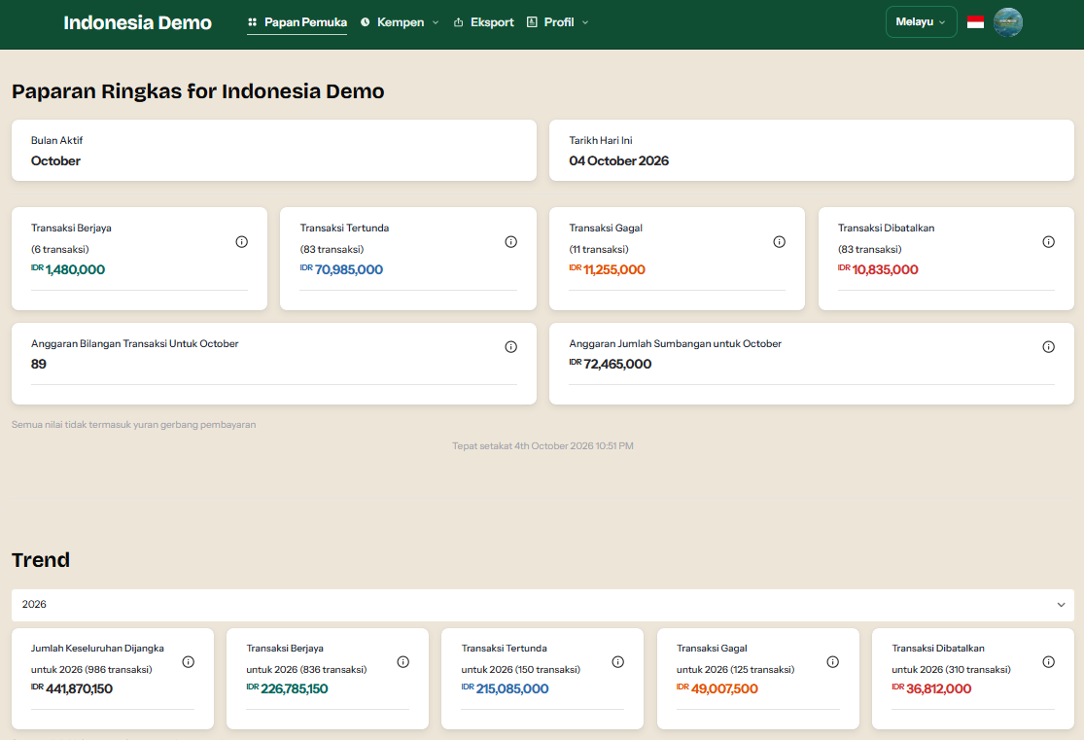1084x740 pixels.
Task: Click Bulan Aktif value October
Action: coord(55,160)
